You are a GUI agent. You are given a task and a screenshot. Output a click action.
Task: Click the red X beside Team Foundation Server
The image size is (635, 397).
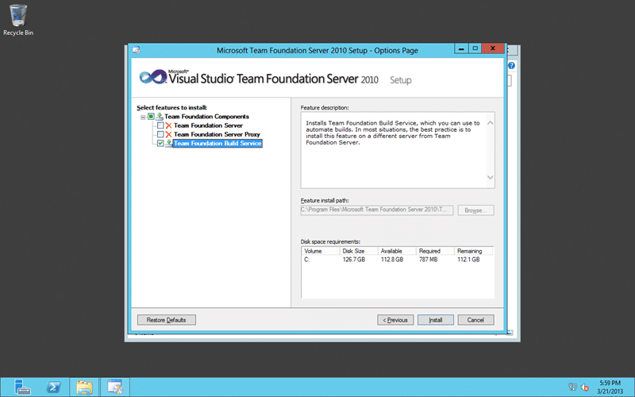[169, 125]
